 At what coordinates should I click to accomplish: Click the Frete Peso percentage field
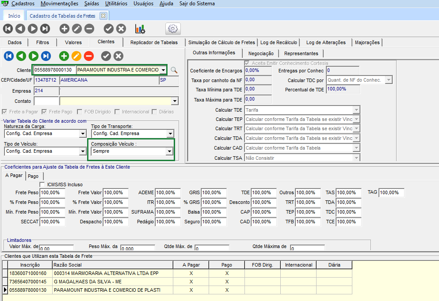click(52, 193)
